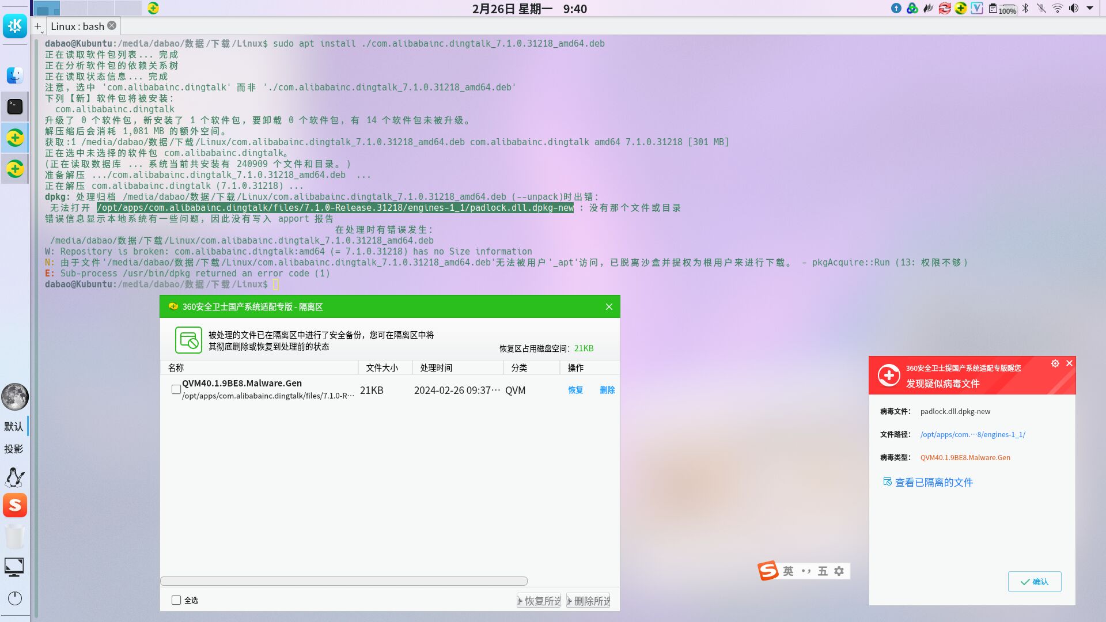The image size is (1106, 622).
Task: Open the 360 security icon in system tray
Action: (x=961, y=8)
